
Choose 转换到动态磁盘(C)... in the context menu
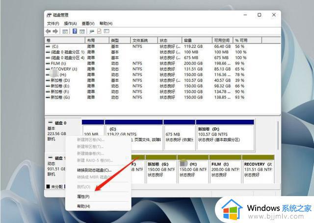tap(94, 170)
